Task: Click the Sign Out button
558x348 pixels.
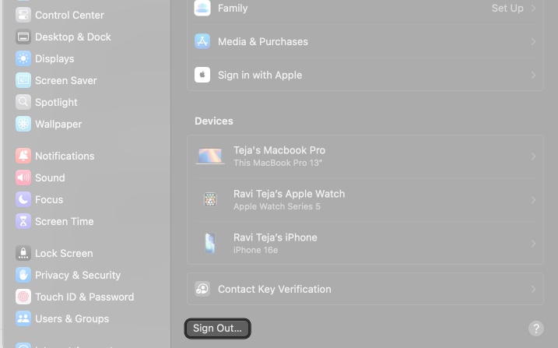Action: tap(217, 329)
